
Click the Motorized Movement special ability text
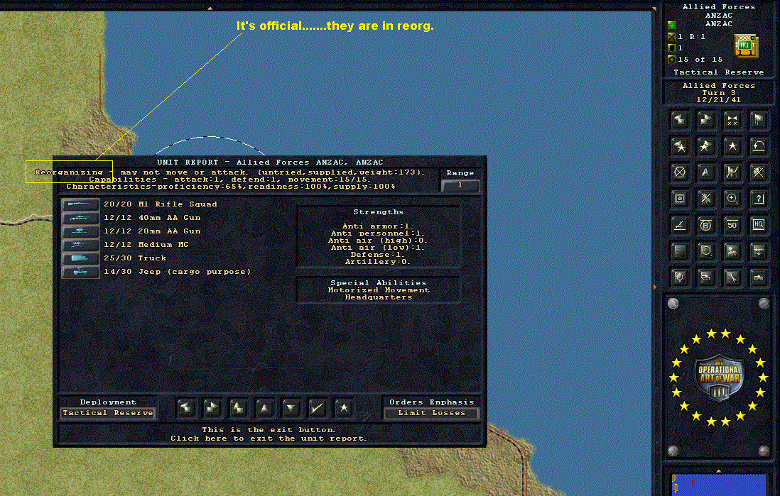(x=379, y=290)
